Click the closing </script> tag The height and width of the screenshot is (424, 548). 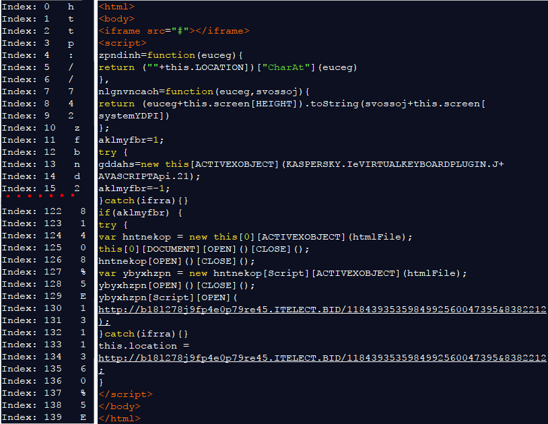(x=125, y=394)
